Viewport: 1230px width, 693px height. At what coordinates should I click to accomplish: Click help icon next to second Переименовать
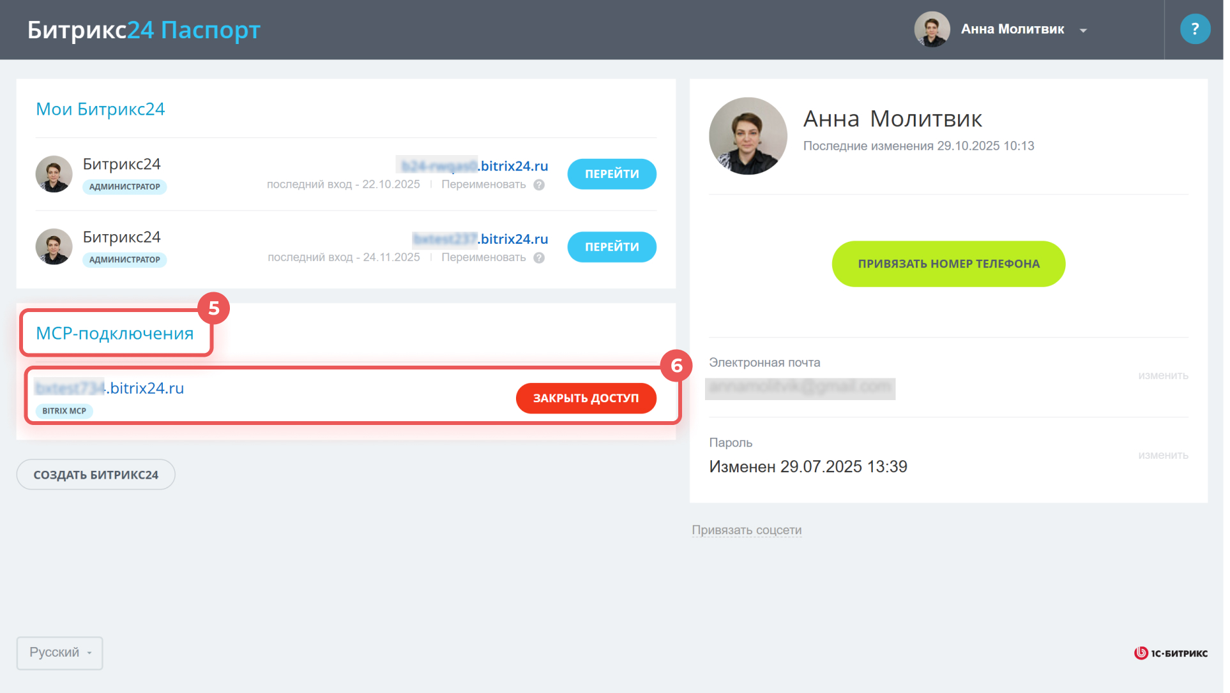click(539, 258)
